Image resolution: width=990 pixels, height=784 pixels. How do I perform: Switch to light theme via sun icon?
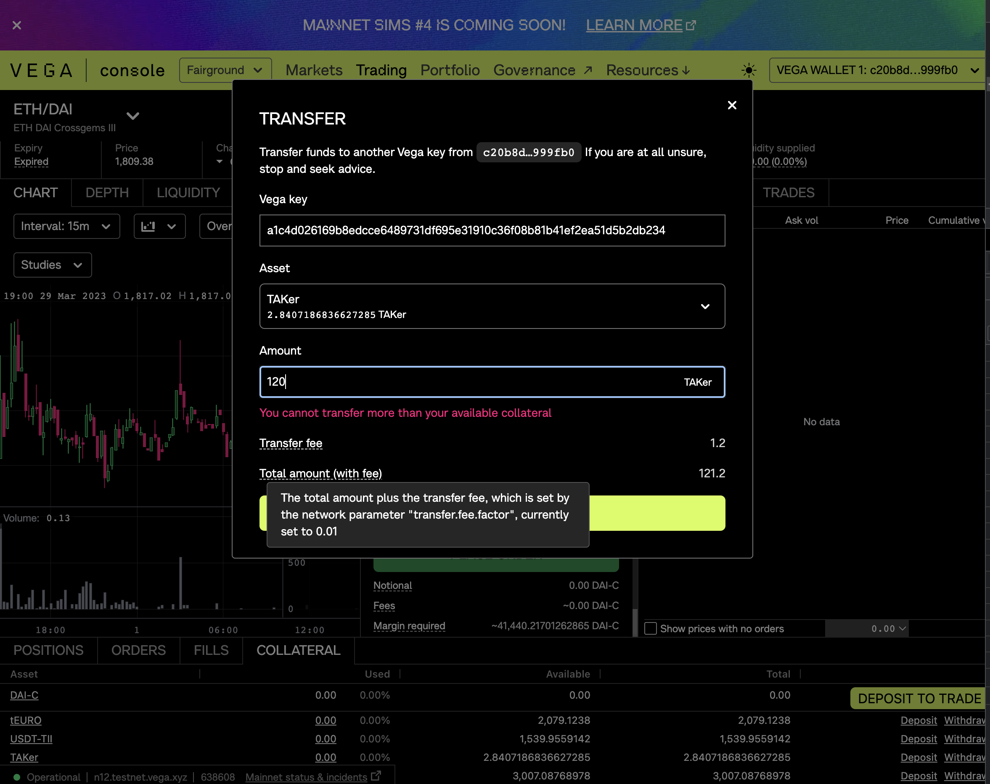[748, 70]
